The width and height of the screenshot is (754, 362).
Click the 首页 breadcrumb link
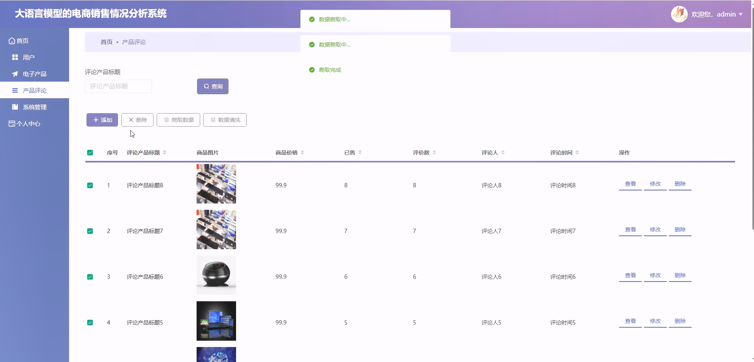[x=107, y=42]
